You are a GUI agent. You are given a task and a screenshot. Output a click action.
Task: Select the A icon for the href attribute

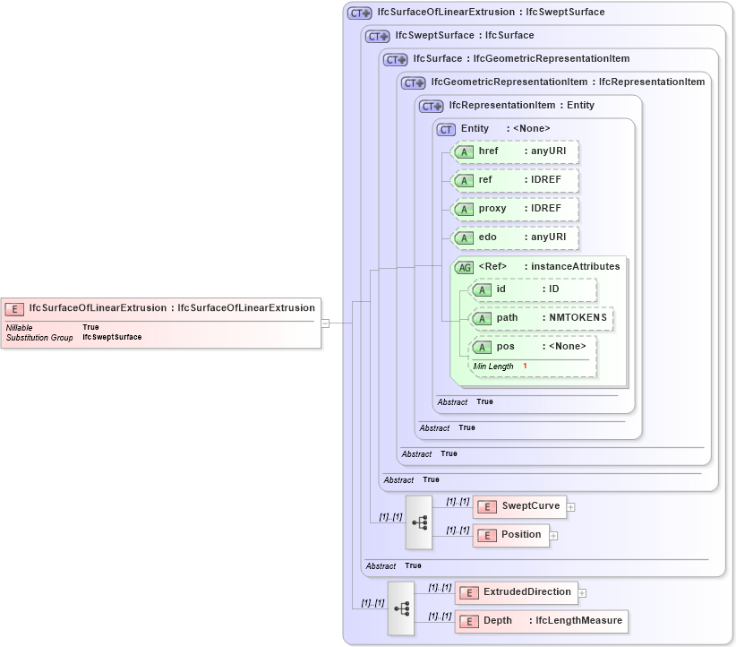465,151
